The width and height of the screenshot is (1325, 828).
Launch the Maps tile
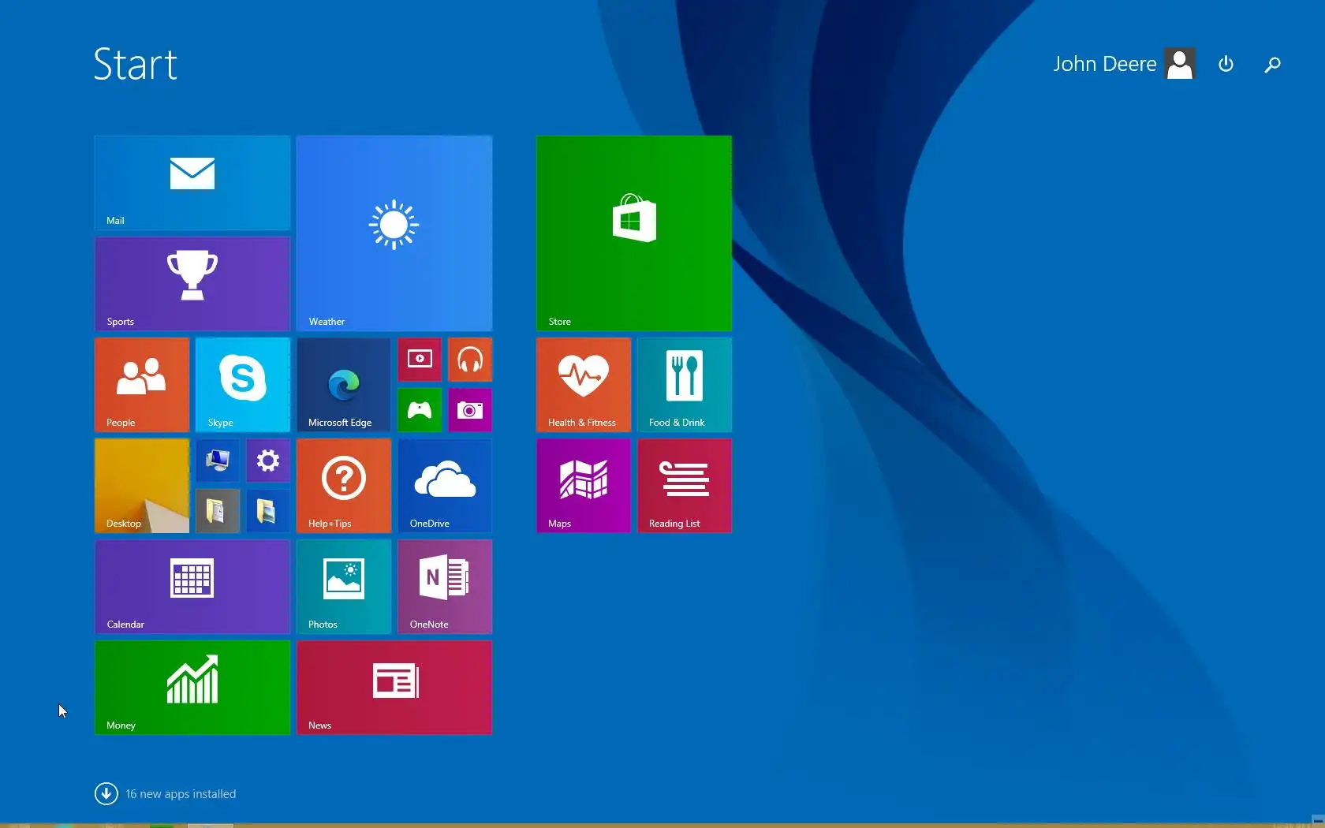(x=584, y=486)
